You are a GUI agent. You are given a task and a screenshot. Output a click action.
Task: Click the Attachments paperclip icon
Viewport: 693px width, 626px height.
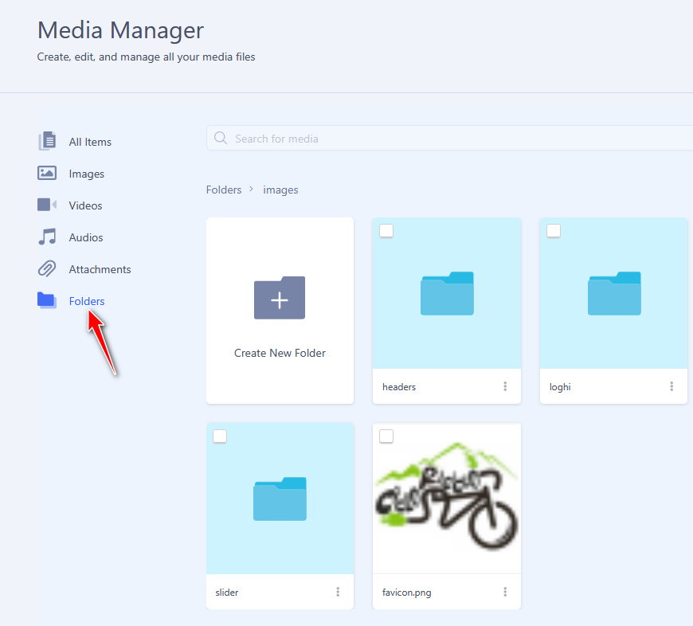(x=47, y=269)
